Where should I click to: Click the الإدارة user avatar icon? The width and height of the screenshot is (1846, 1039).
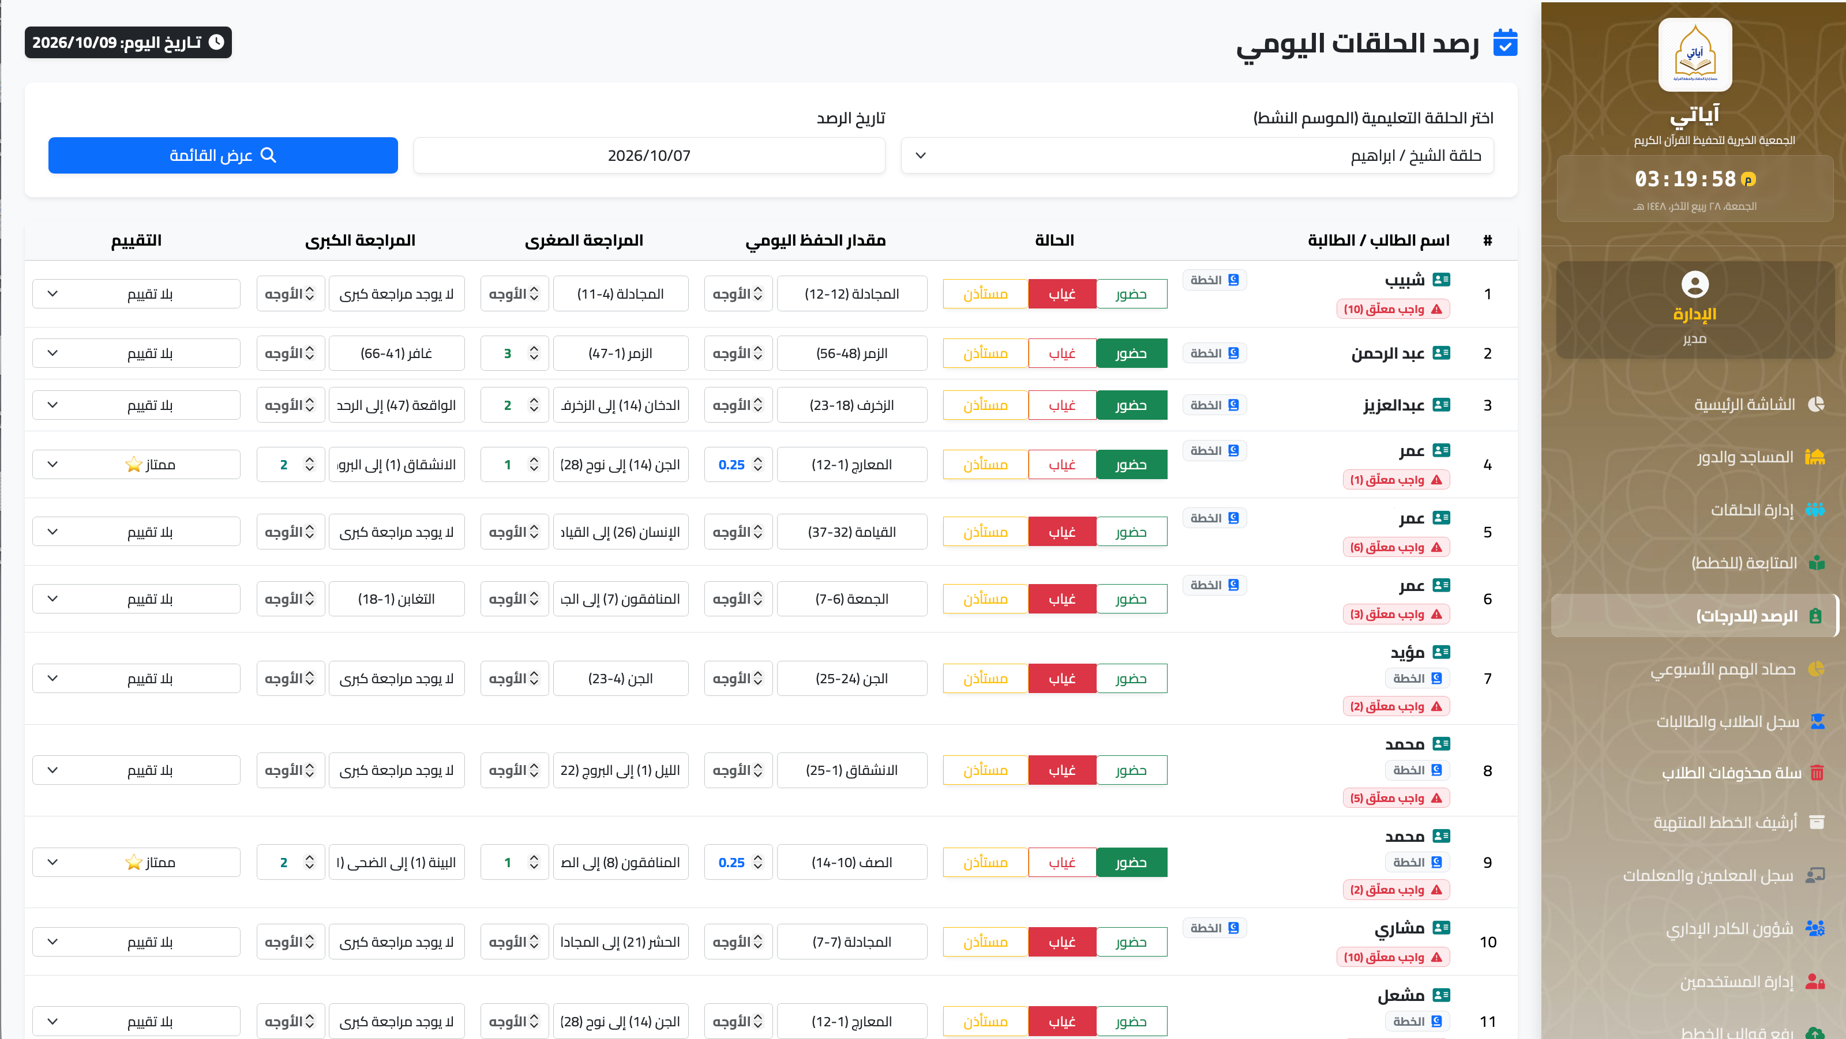point(1695,284)
